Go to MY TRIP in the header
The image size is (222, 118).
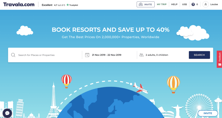(x=162, y=4)
